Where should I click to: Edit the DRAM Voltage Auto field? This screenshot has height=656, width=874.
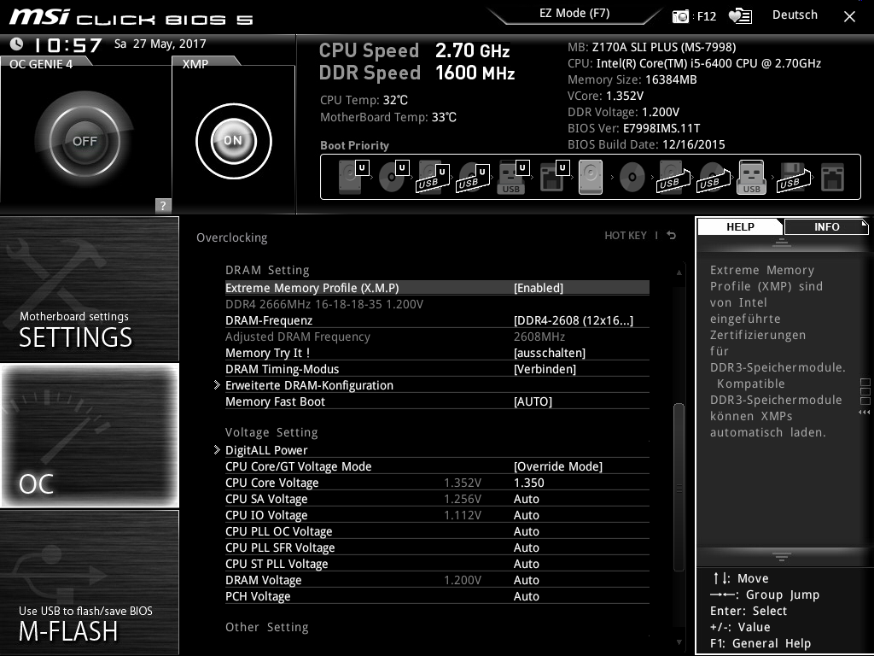coord(526,580)
